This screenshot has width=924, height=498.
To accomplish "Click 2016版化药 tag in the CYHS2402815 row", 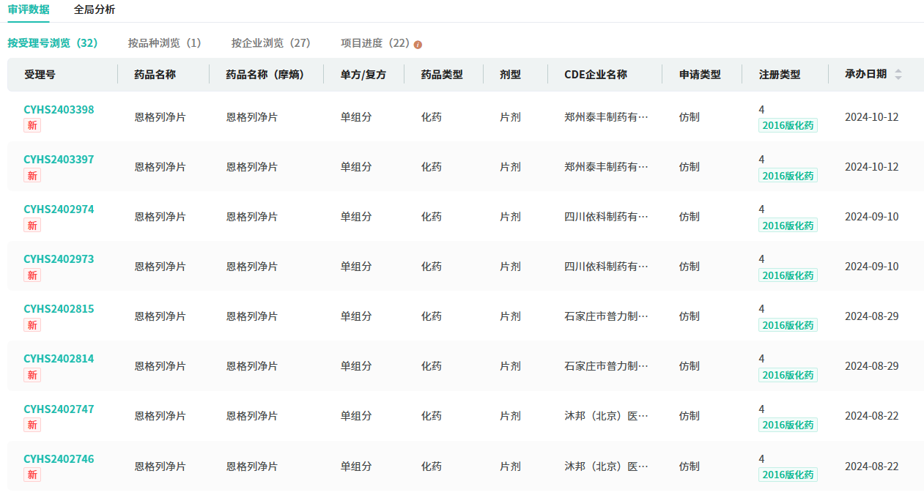I will 788,325.
